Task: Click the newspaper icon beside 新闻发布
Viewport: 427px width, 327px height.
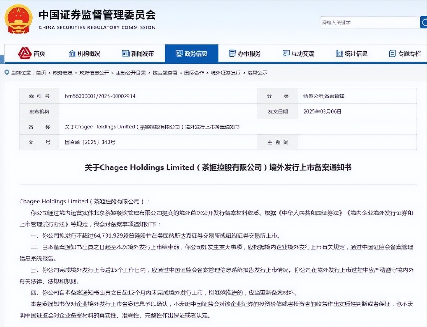Action: (x=126, y=53)
